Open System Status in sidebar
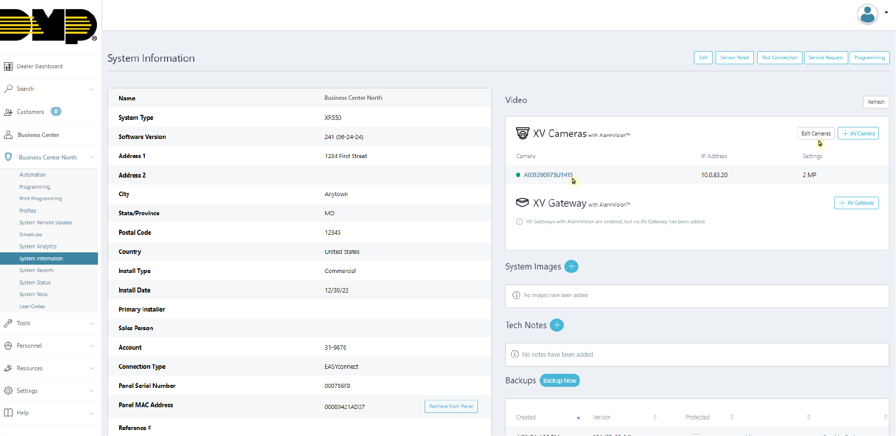The height and width of the screenshot is (436, 896). tap(35, 282)
